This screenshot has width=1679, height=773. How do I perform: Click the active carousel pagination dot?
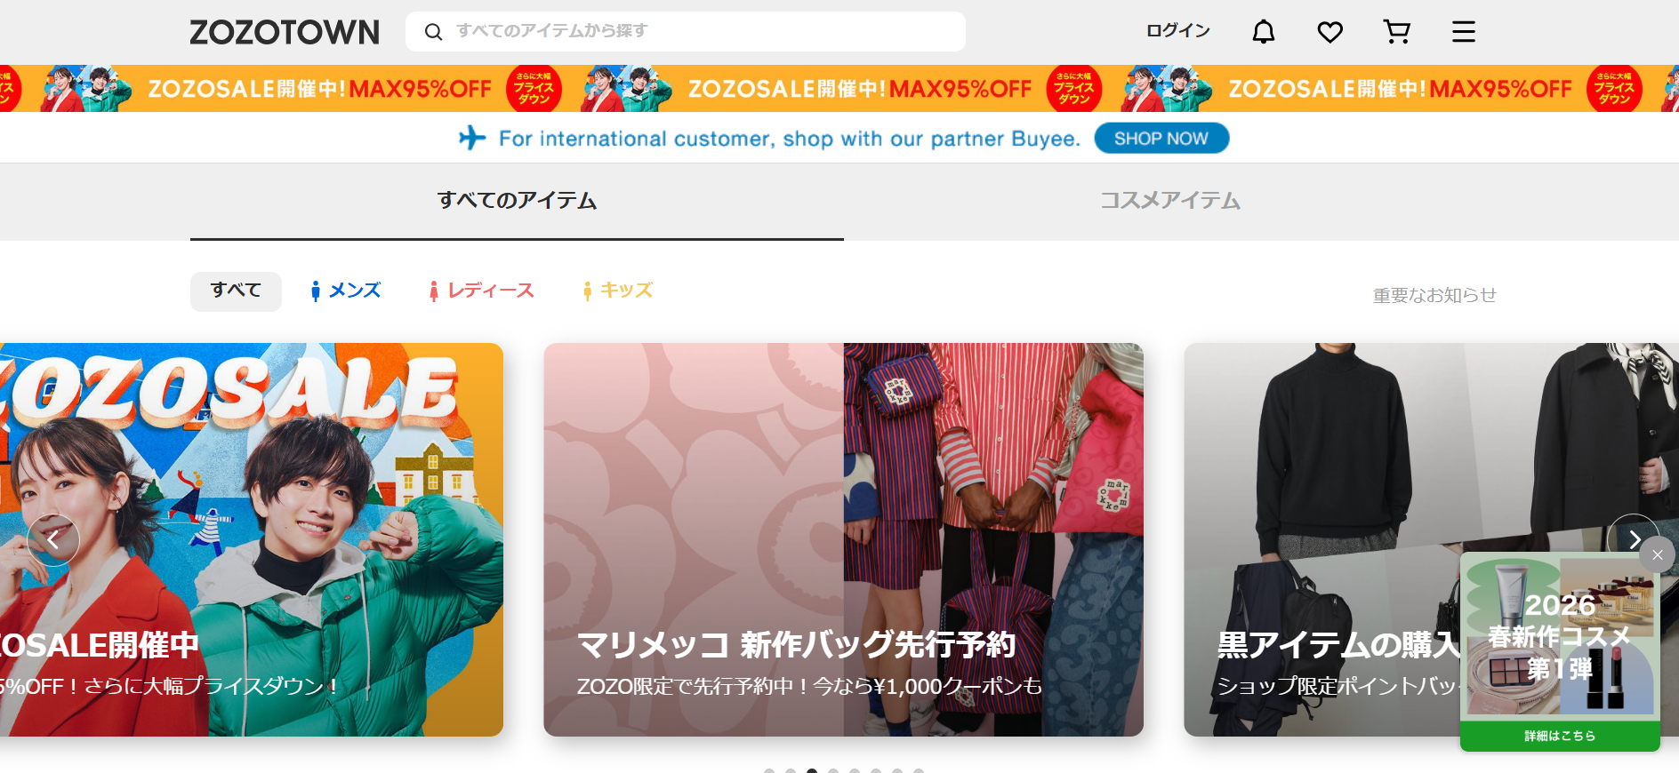coord(812,770)
